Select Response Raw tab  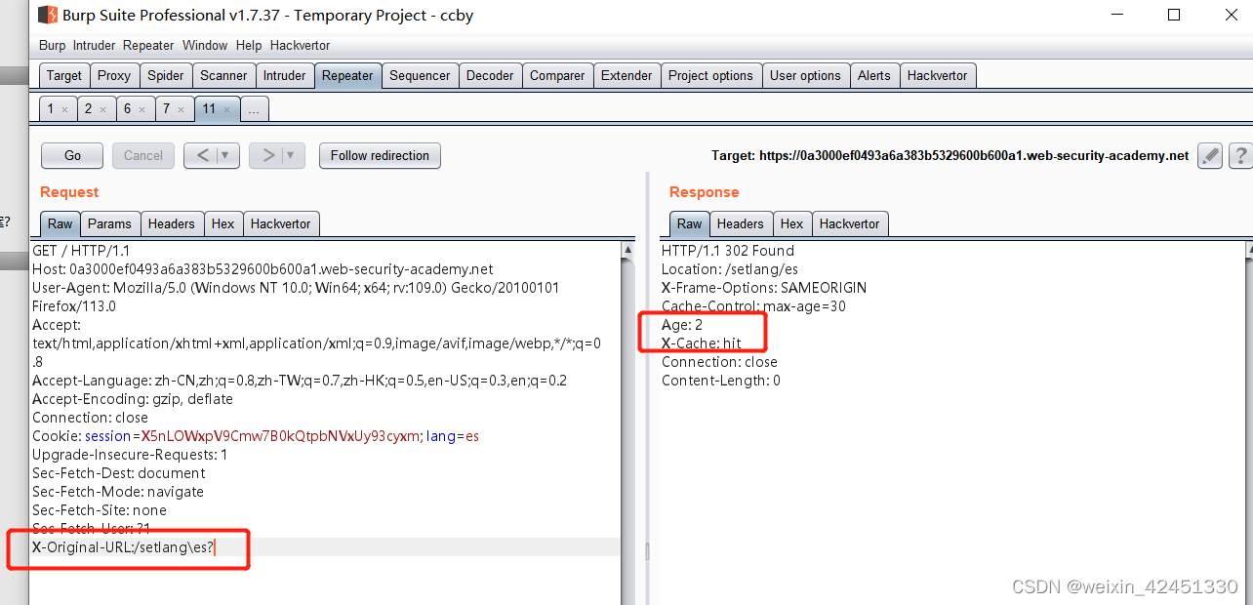(689, 223)
